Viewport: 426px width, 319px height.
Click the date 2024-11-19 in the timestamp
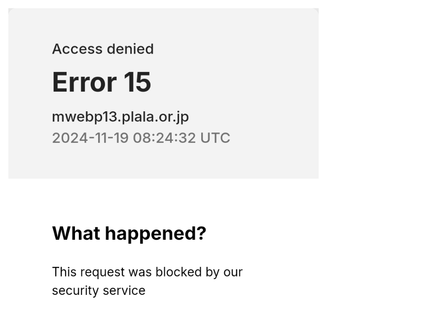(x=90, y=138)
